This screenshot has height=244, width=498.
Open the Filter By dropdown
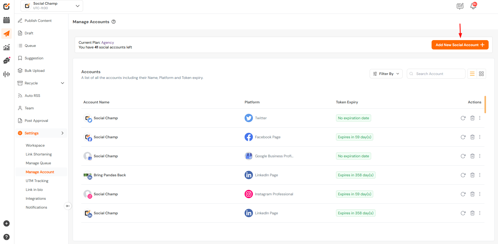coord(386,74)
